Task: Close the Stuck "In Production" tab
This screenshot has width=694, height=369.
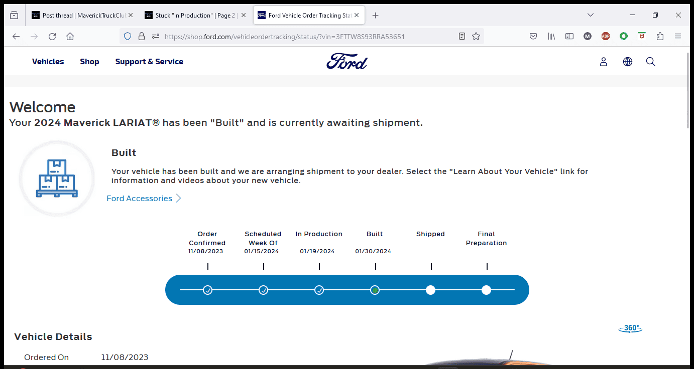Action: coord(244,16)
